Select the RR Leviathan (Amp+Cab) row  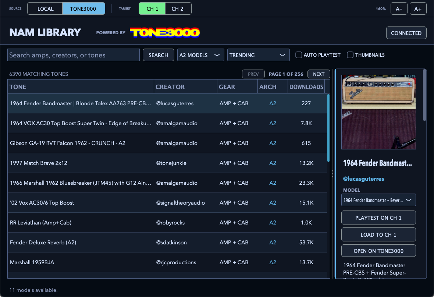pos(167,222)
